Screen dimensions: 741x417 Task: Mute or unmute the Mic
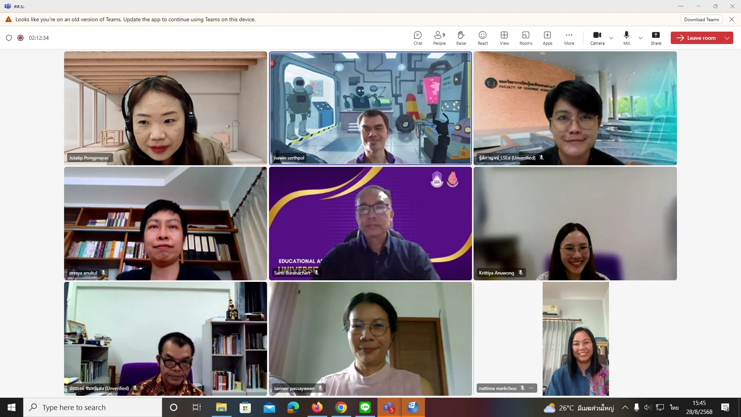pos(626,38)
